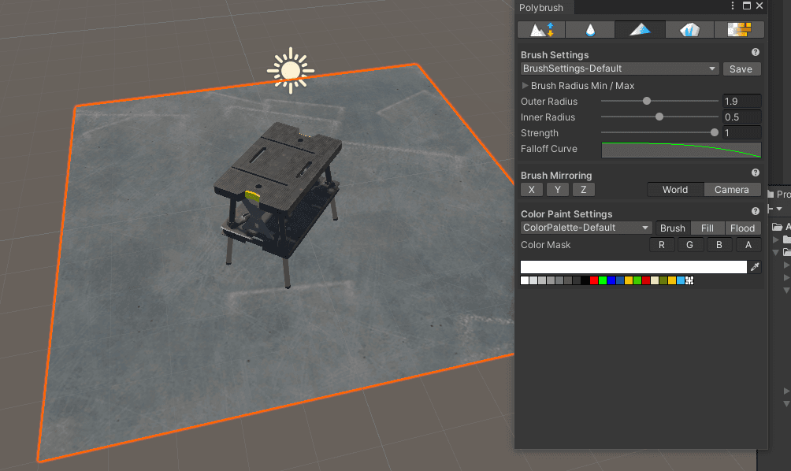791x471 pixels.
Task: Toggle Y axis brush mirroring
Action: (558, 190)
